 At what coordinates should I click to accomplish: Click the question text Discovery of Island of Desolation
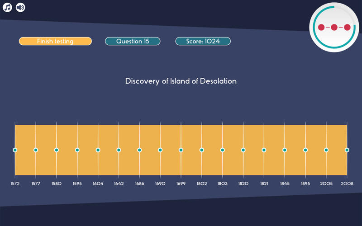[x=181, y=81]
